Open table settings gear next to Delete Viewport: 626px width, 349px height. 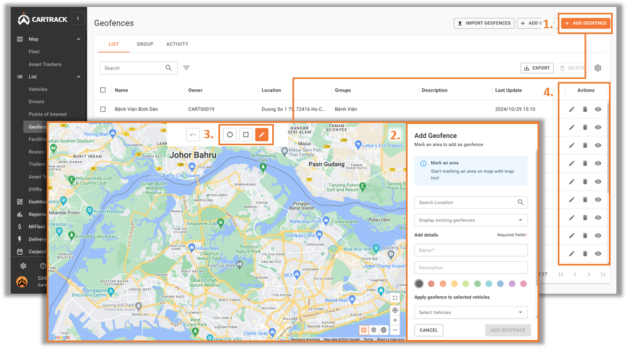click(598, 68)
